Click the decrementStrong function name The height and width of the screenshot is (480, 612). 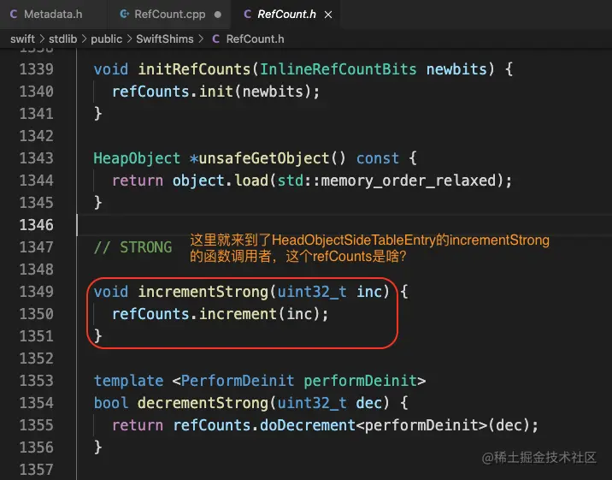point(203,403)
